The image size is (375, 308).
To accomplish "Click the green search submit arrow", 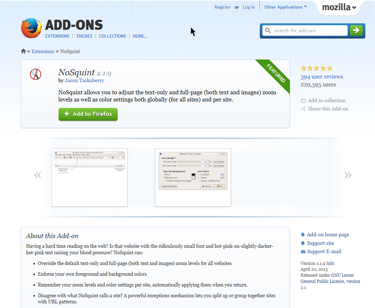I will click(356, 30).
